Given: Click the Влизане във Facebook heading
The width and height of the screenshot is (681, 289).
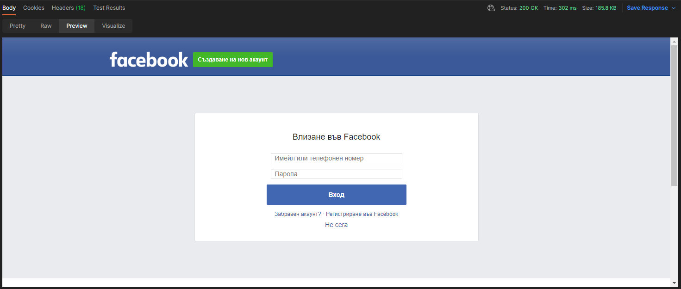Looking at the screenshot, I should point(337,137).
